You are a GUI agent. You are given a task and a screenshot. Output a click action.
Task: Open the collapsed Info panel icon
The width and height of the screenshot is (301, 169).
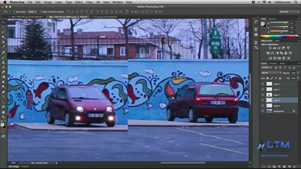point(256,35)
